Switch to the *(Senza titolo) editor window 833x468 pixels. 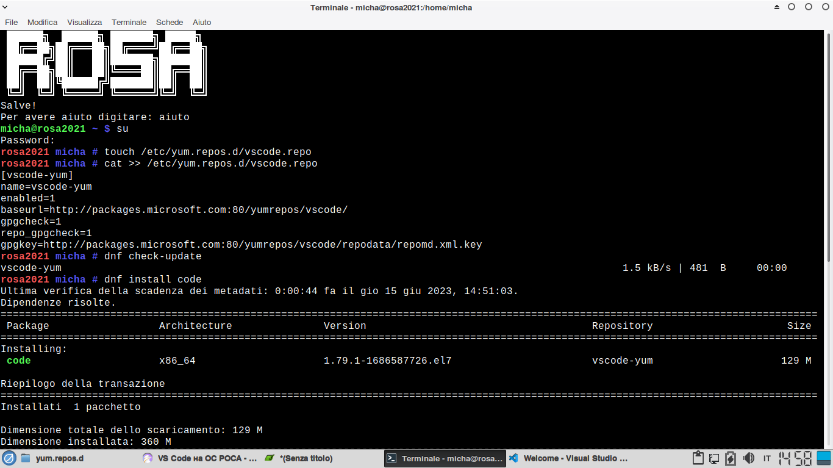coord(321,458)
